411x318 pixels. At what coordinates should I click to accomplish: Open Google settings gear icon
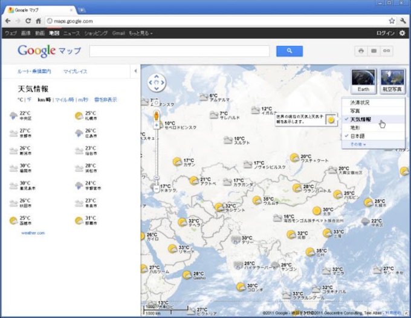(x=403, y=33)
